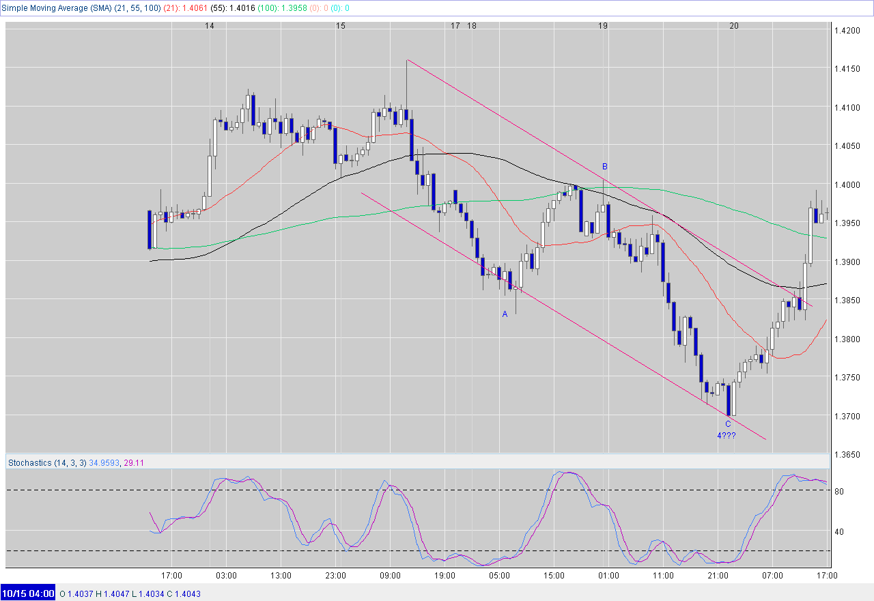The width and height of the screenshot is (874, 601).
Task: Click the close value C 1.4043
Action: click(x=182, y=593)
